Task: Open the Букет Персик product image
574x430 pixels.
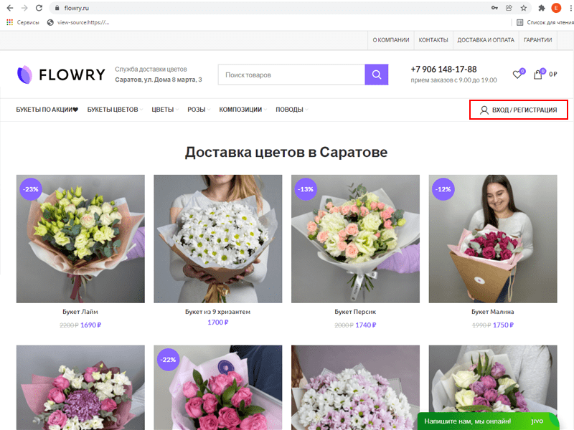Action: pos(355,239)
